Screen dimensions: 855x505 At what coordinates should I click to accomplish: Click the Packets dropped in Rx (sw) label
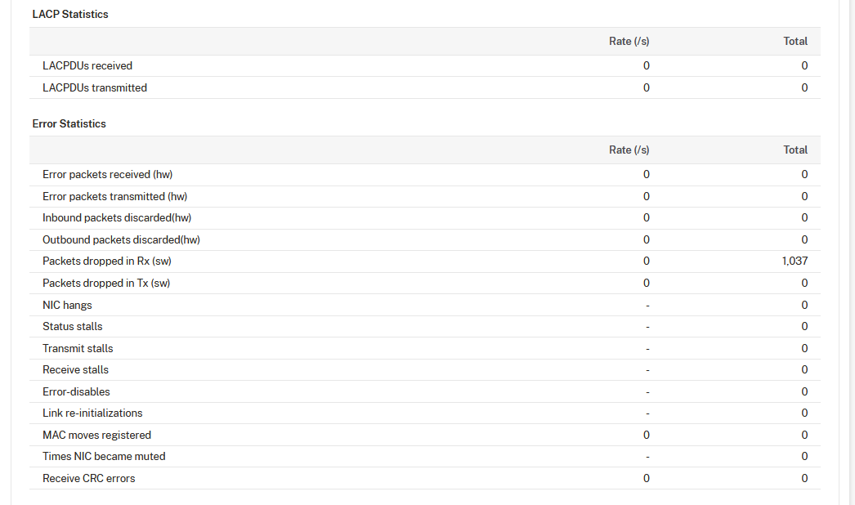106,261
